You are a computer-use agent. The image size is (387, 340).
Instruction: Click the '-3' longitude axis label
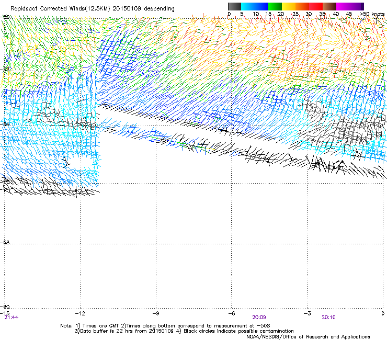tap(308, 313)
